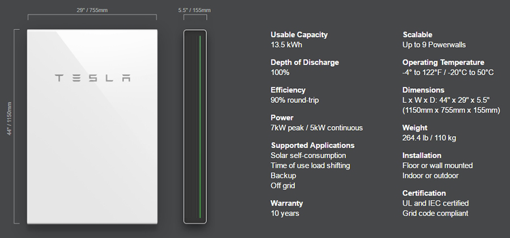
Task: Click the Powerwall front view image
Action: (92, 127)
